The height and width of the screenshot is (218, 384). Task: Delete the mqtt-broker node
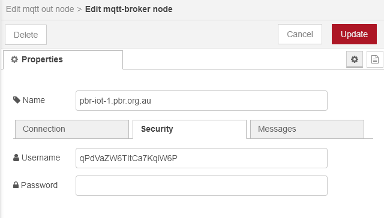coord(26,35)
